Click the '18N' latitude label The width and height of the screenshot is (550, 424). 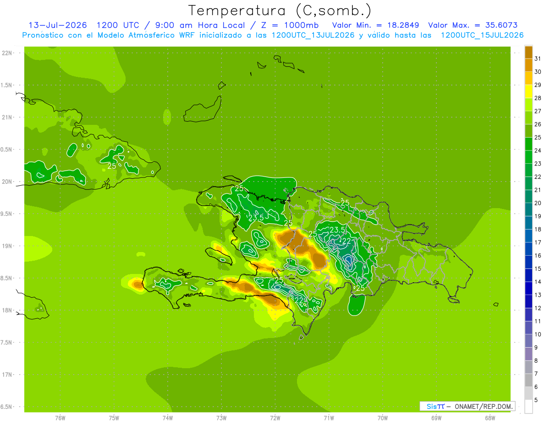7,310
